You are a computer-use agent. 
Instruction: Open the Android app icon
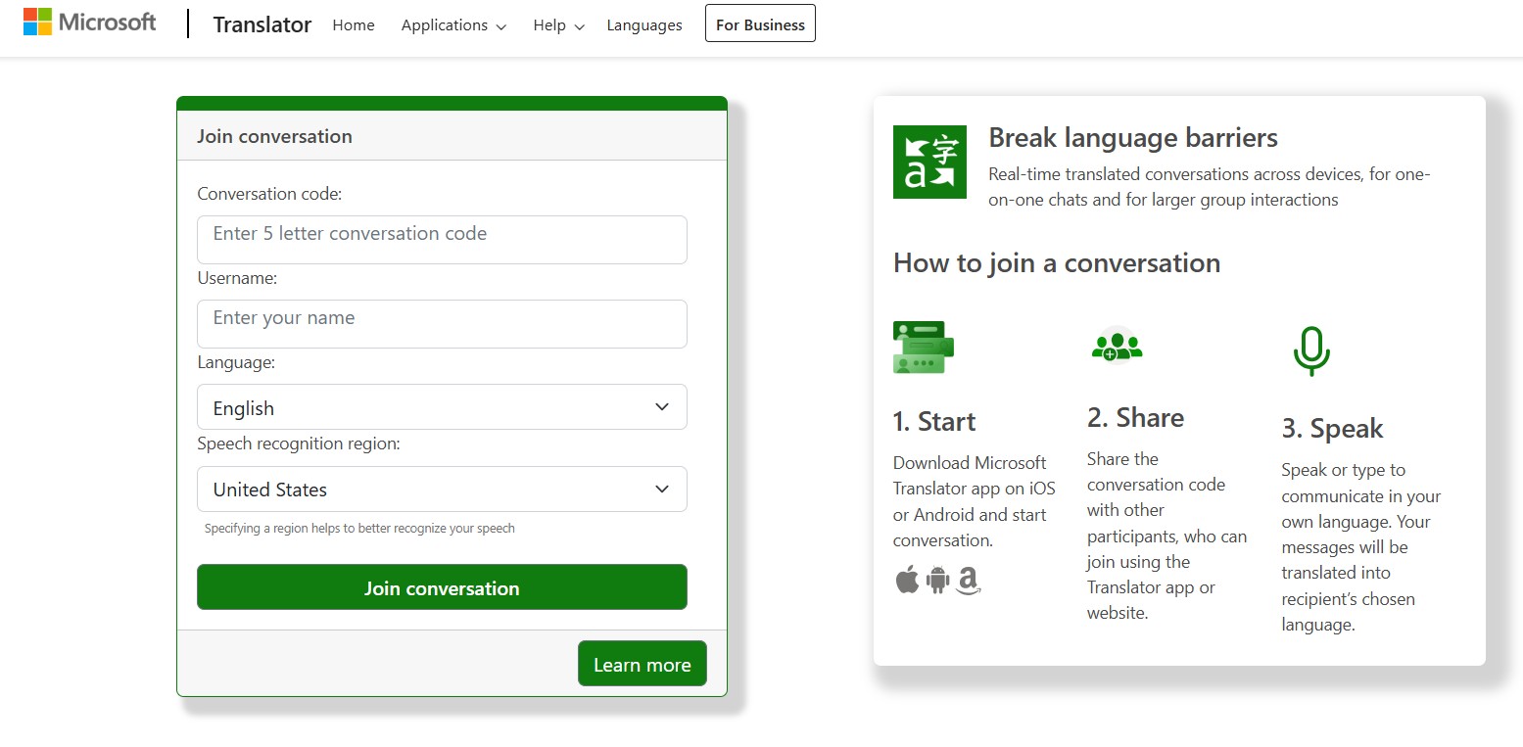point(938,580)
